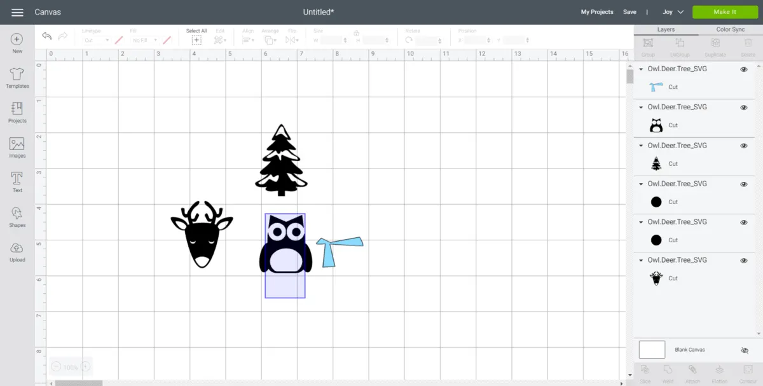The image size is (763, 386).
Task: Group the selected layers
Action: click(x=648, y=46)
